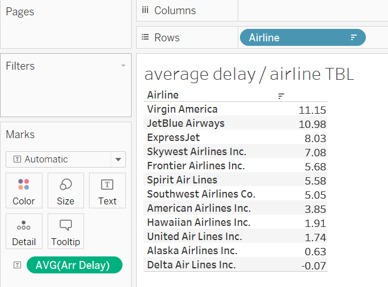The height and width of the screenshot is (287, 388).
Task: Select the Hawaiian Airlines Inc. row label
Action: (199, 222)
